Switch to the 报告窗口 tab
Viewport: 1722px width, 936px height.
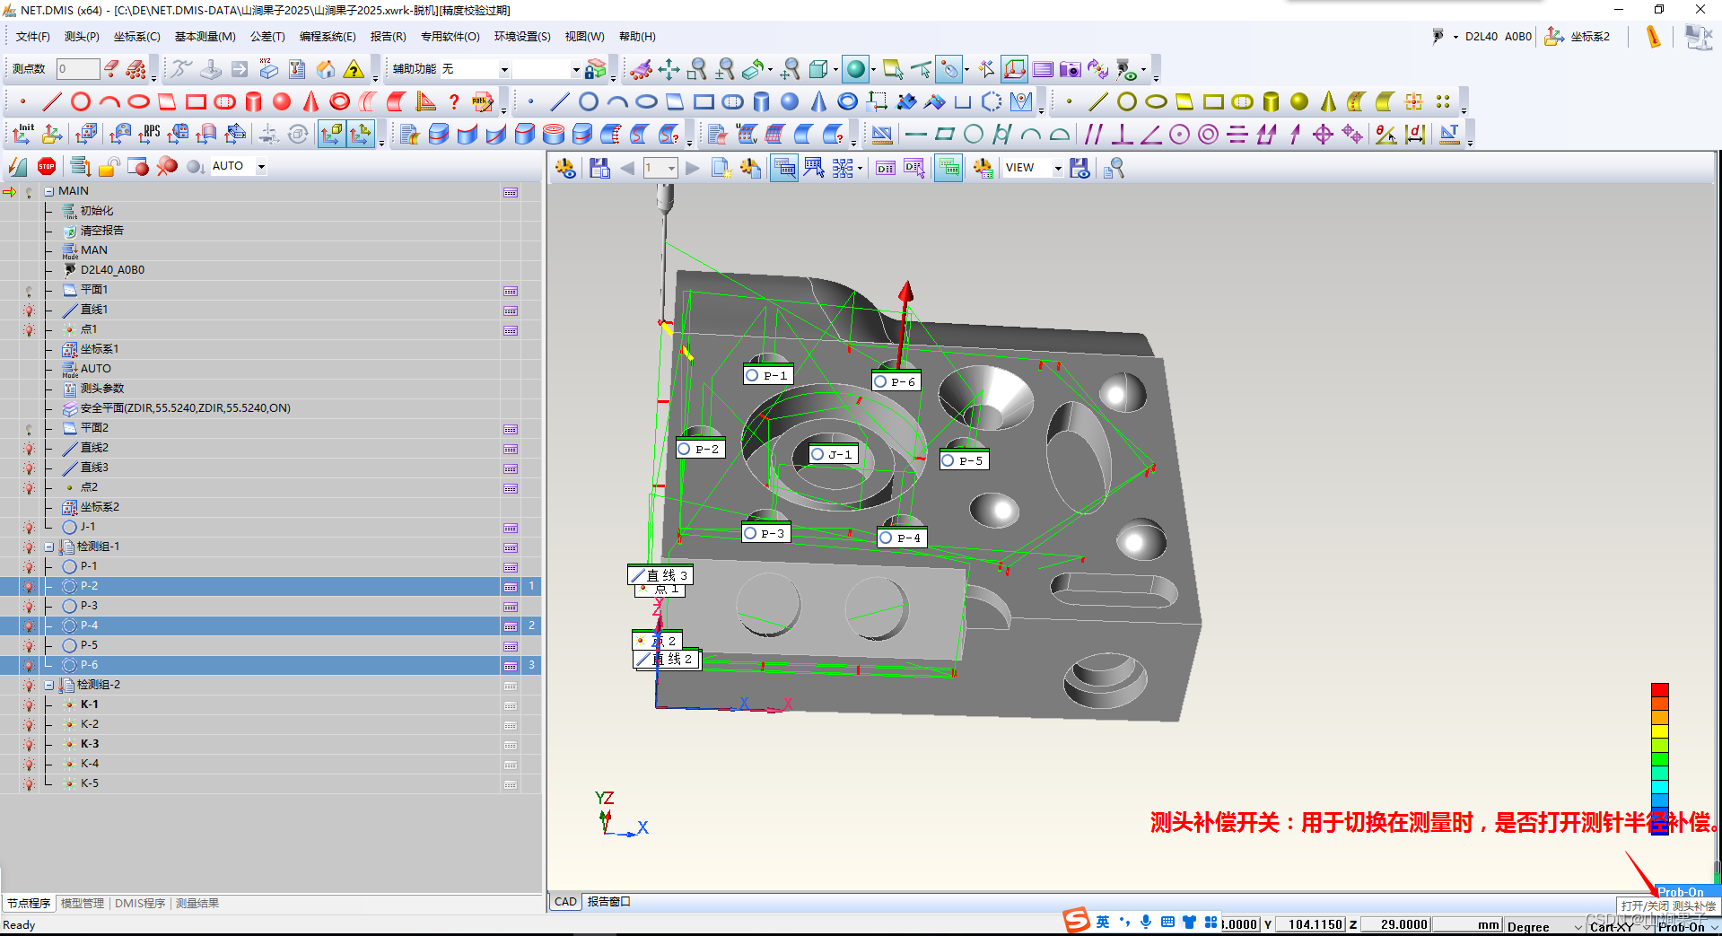pos(609,902)
